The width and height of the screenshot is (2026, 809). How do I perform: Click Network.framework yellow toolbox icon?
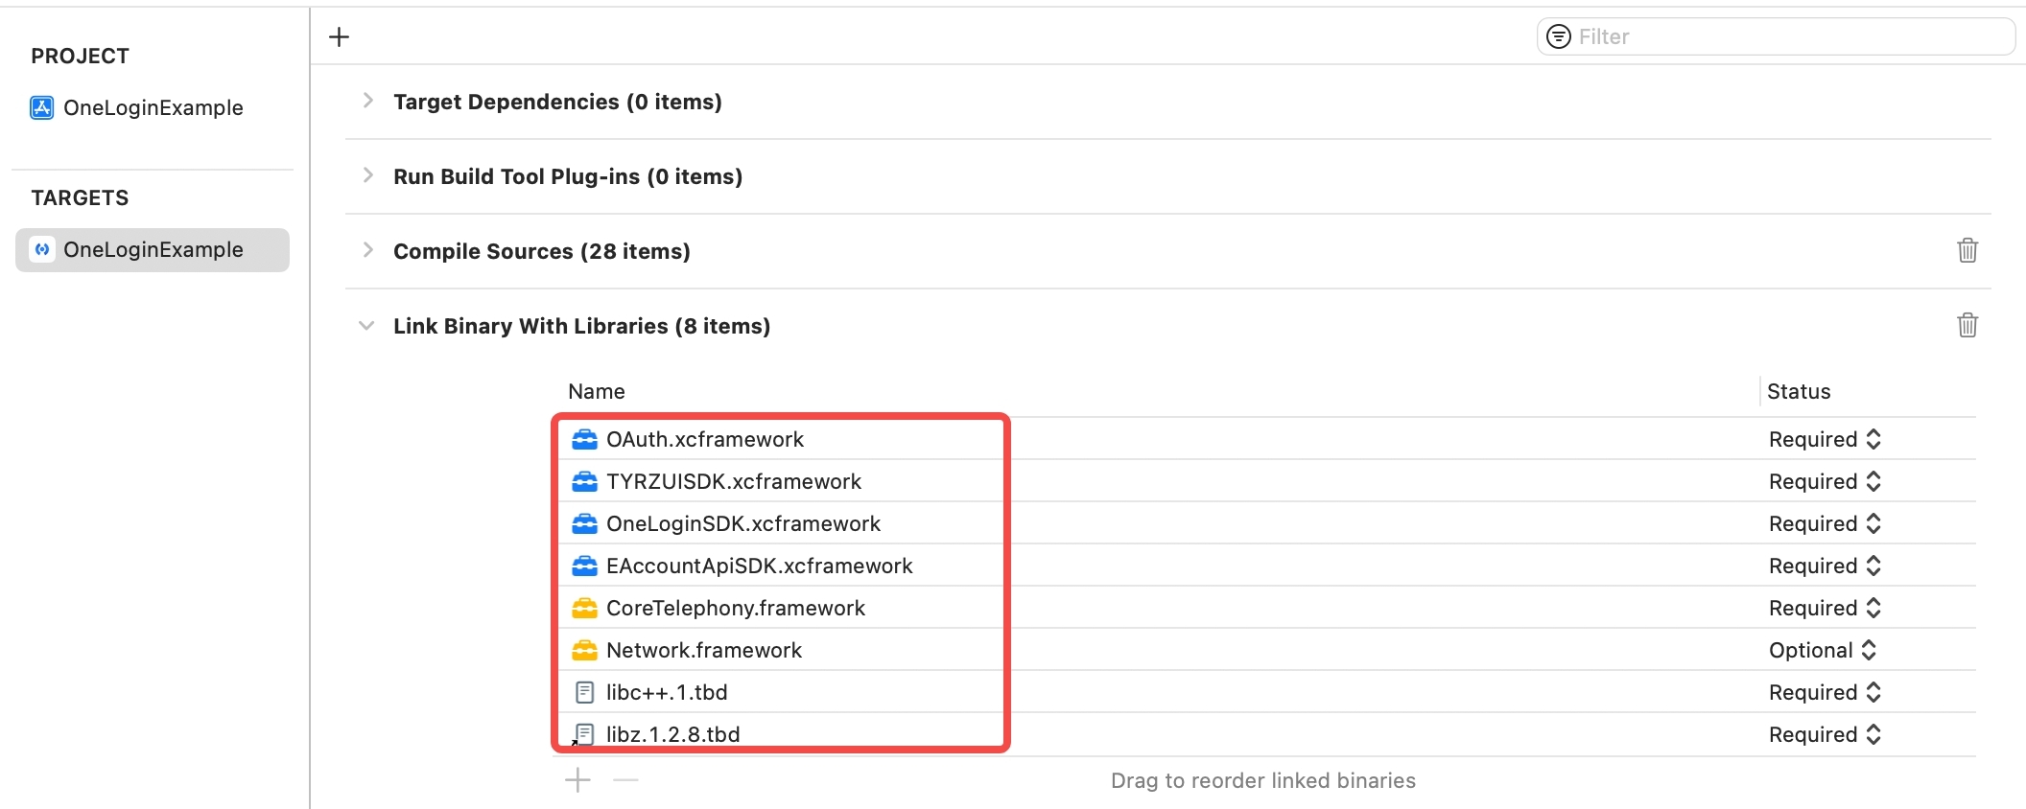pyautogui.click(x=584, y=650)
